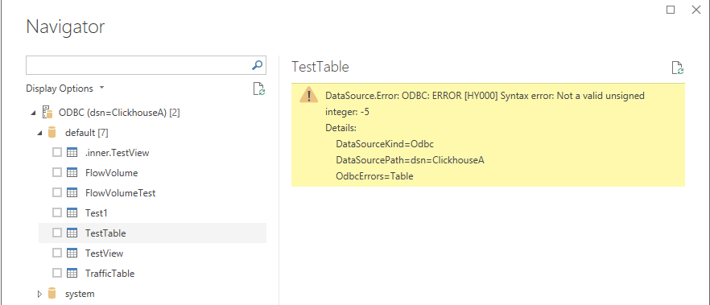Click the default database cylinder icon
The width and height of the screenshot is (710, 305).
coord(52,132)
